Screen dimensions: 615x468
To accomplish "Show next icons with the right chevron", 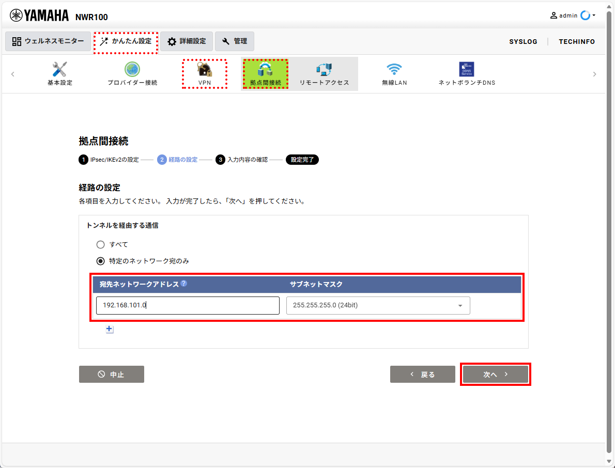I will click(595, 74).
